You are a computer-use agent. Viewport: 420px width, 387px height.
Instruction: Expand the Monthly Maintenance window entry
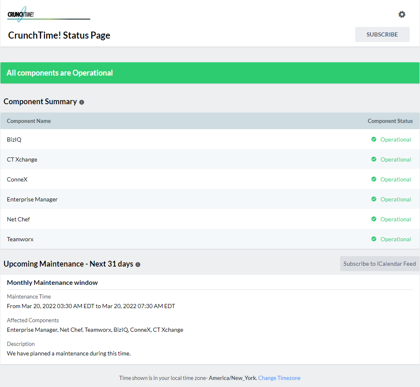[x=52, y=282]
